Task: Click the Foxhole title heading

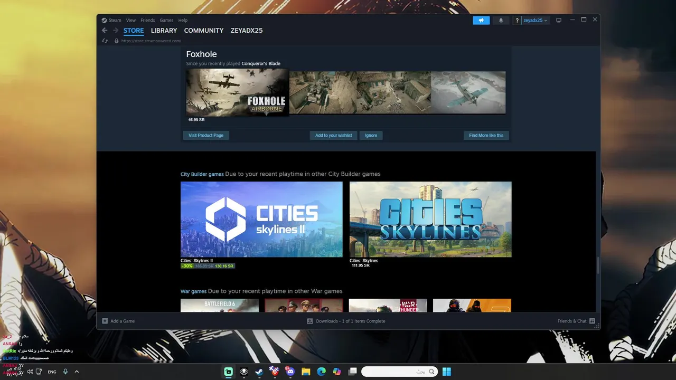Action: pyautogui.click(x=201, y=54)
